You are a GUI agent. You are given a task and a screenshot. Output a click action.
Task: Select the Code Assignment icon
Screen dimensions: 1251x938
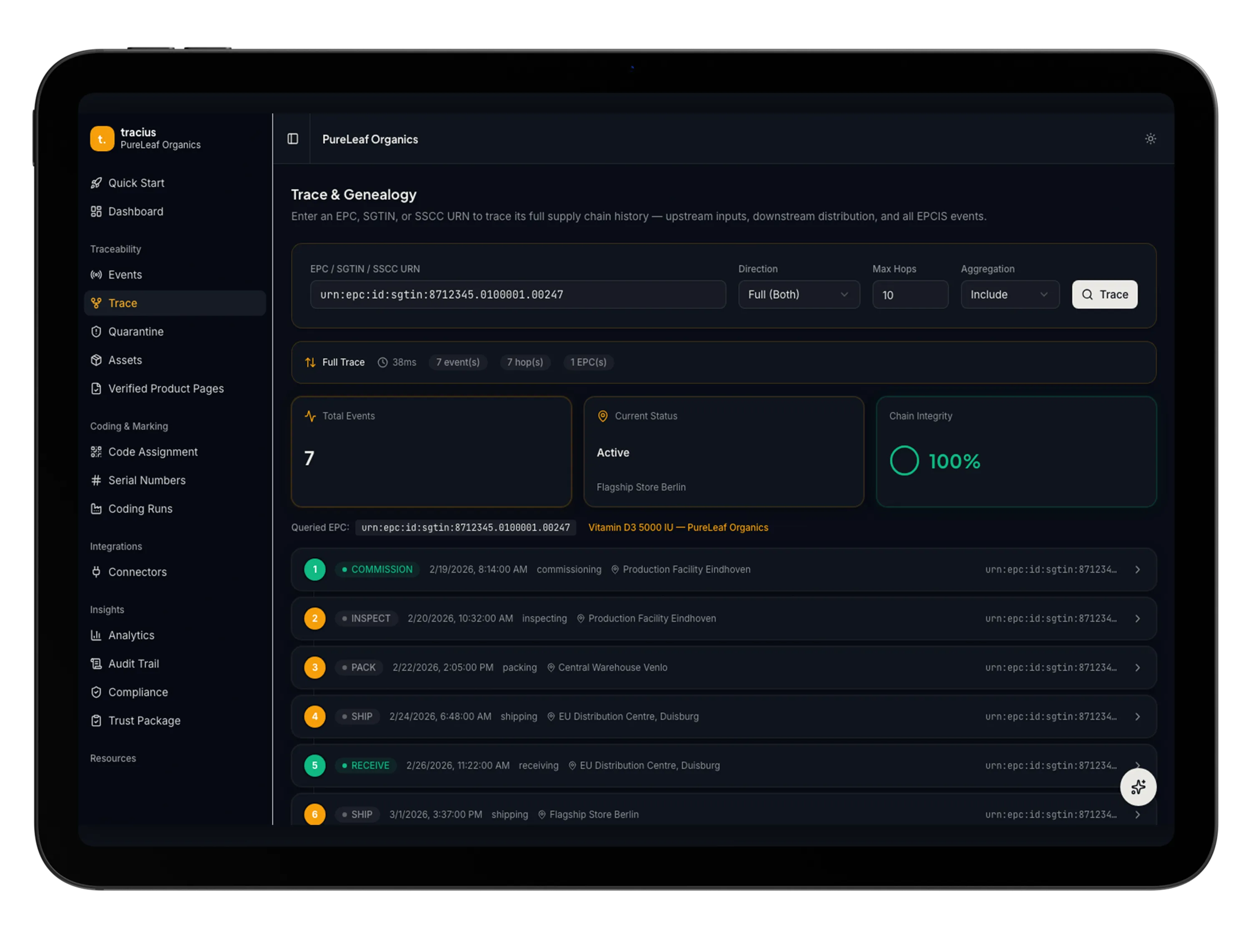(97, 452)
